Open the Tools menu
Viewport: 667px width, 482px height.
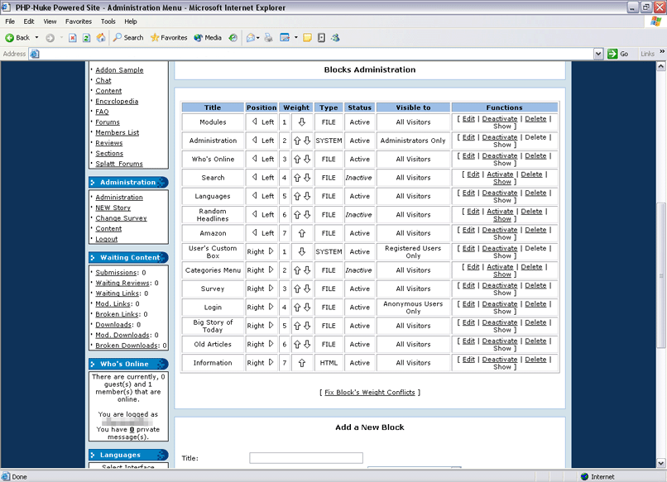coord(108,21)
